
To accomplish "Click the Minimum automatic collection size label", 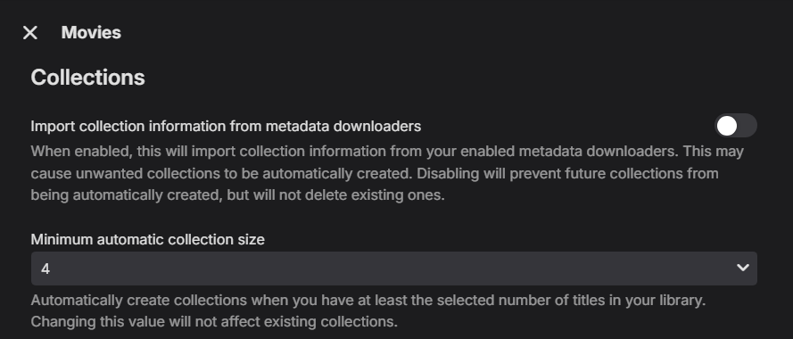I will click(148, 239).
